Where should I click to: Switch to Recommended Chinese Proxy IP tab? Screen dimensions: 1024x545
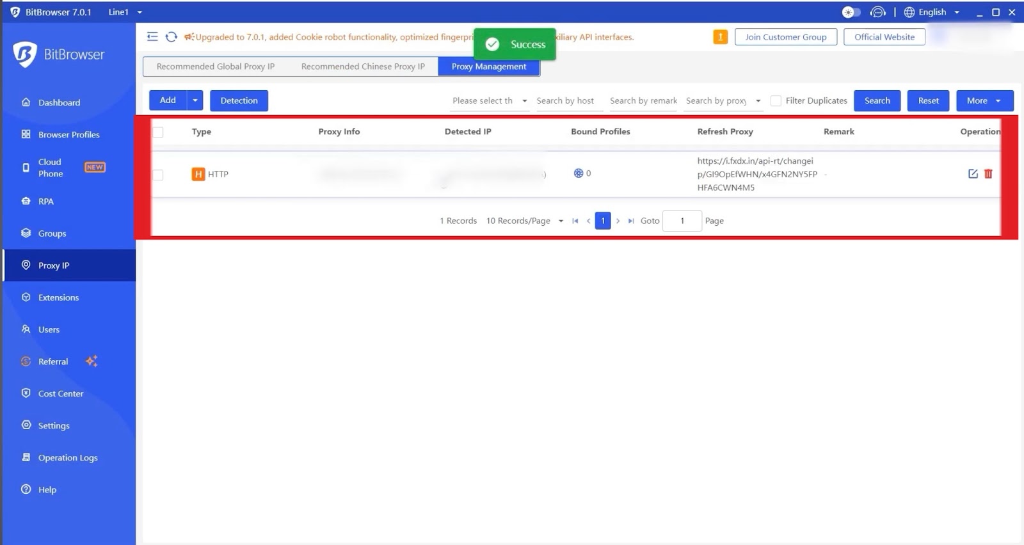(x=363, y=67)
